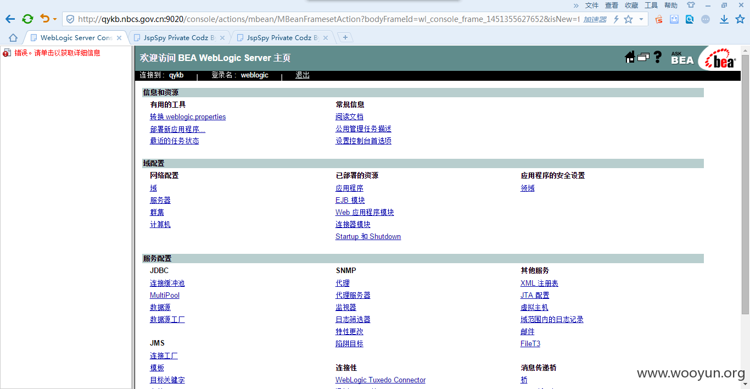Screen dimensions: 750x389
Task: Open the FileT3 link
Action: [x=530, y=344]
